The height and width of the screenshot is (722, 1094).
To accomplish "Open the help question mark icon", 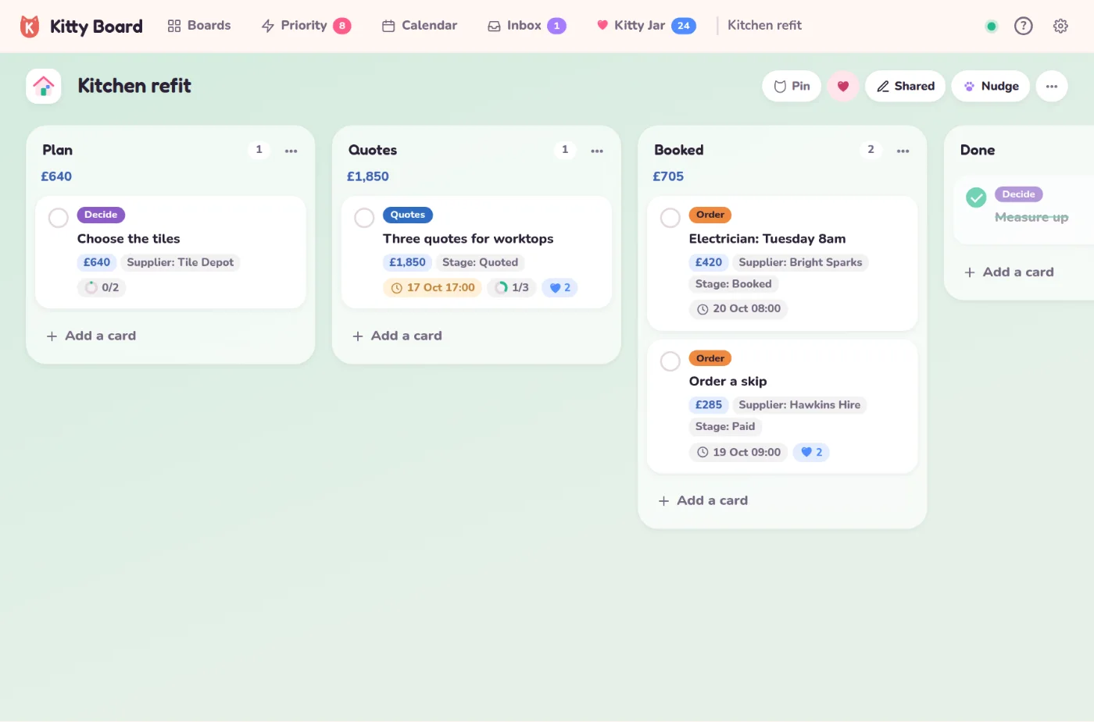I will (1023, 26).
